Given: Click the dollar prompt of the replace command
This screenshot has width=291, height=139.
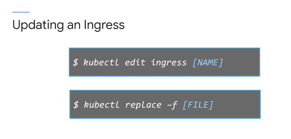Looking at the screenshot, I should pyautogui.click(x=76, y=105).
